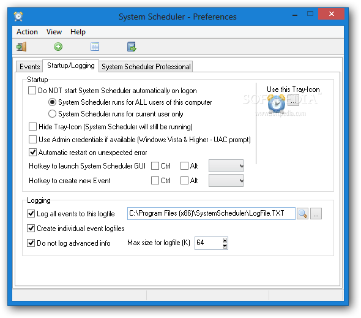Uncheck Automatic restart on unexpected error

tap(32, 153)
